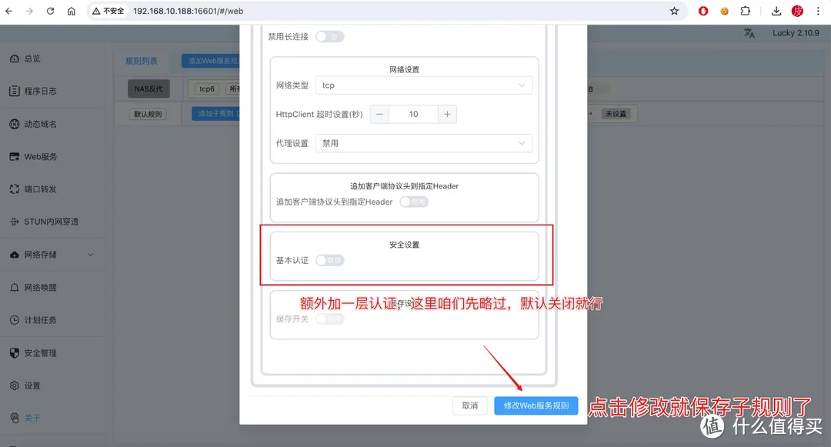831x447 pixels.
Task: Click the 未设置 tag
Action: pos(616,114)
